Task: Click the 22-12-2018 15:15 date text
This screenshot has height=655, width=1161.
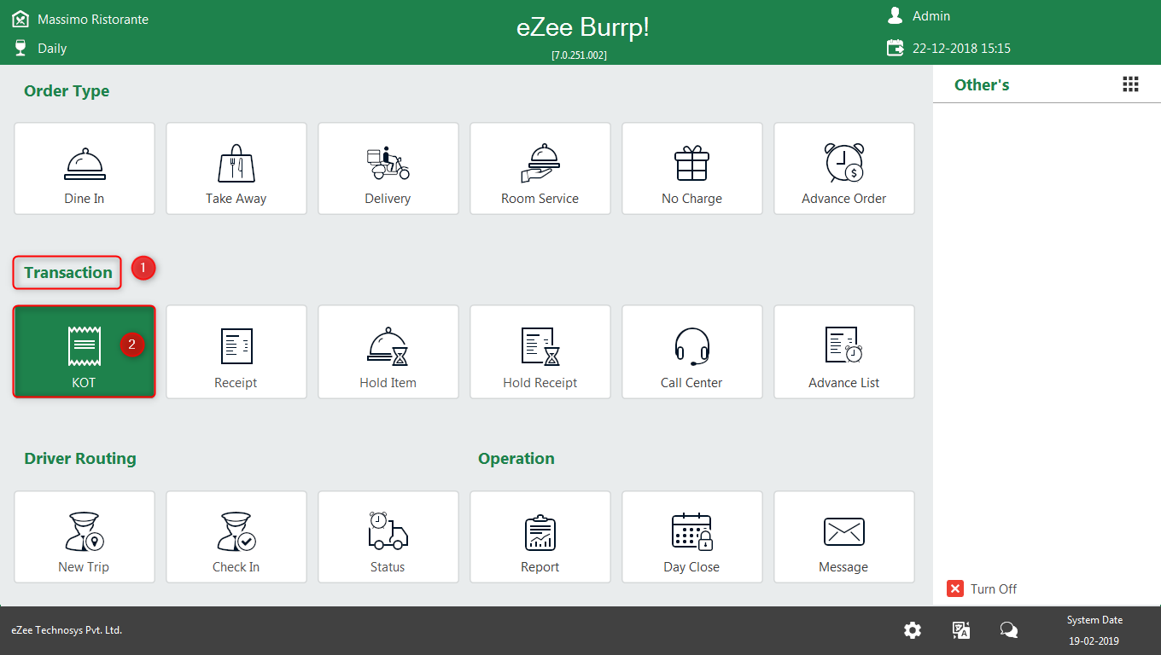Action: tap(961, 49)
